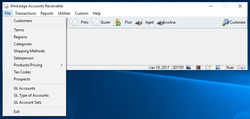
Task: Click the Jan 18, 2017 date field
Action: [x=159, y=67]
